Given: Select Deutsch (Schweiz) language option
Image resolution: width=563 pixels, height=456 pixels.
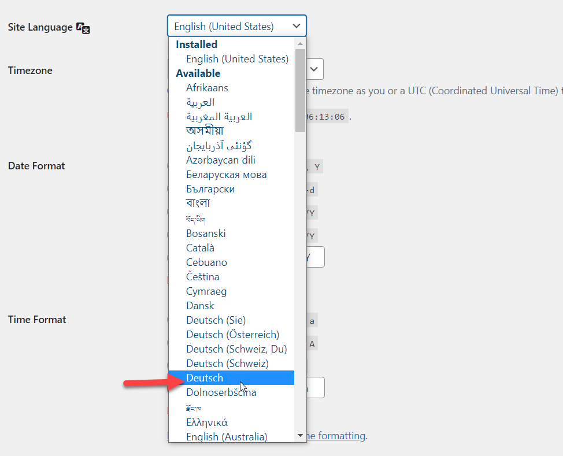Looking at the screenshot, I should point(227,364).
